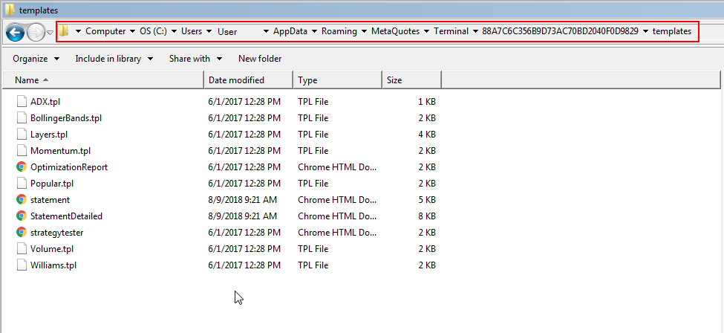Click the folder icon in address bar
This screenshot has width=724, height=333.
pyautogui.click(x=64, y=31)
